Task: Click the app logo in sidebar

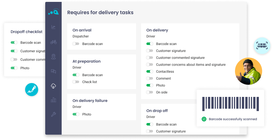Action: [x=53, y=12]
